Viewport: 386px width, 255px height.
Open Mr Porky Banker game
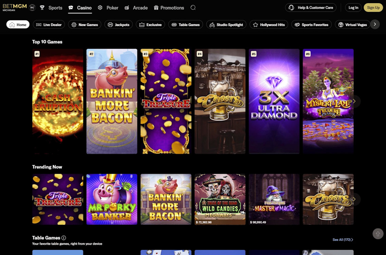pos(112,199)
